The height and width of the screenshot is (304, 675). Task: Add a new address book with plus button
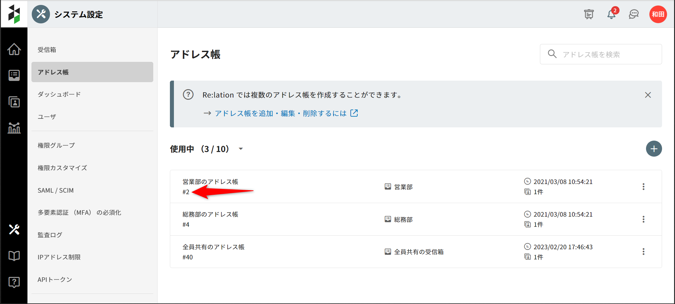[x=654, y=149]
